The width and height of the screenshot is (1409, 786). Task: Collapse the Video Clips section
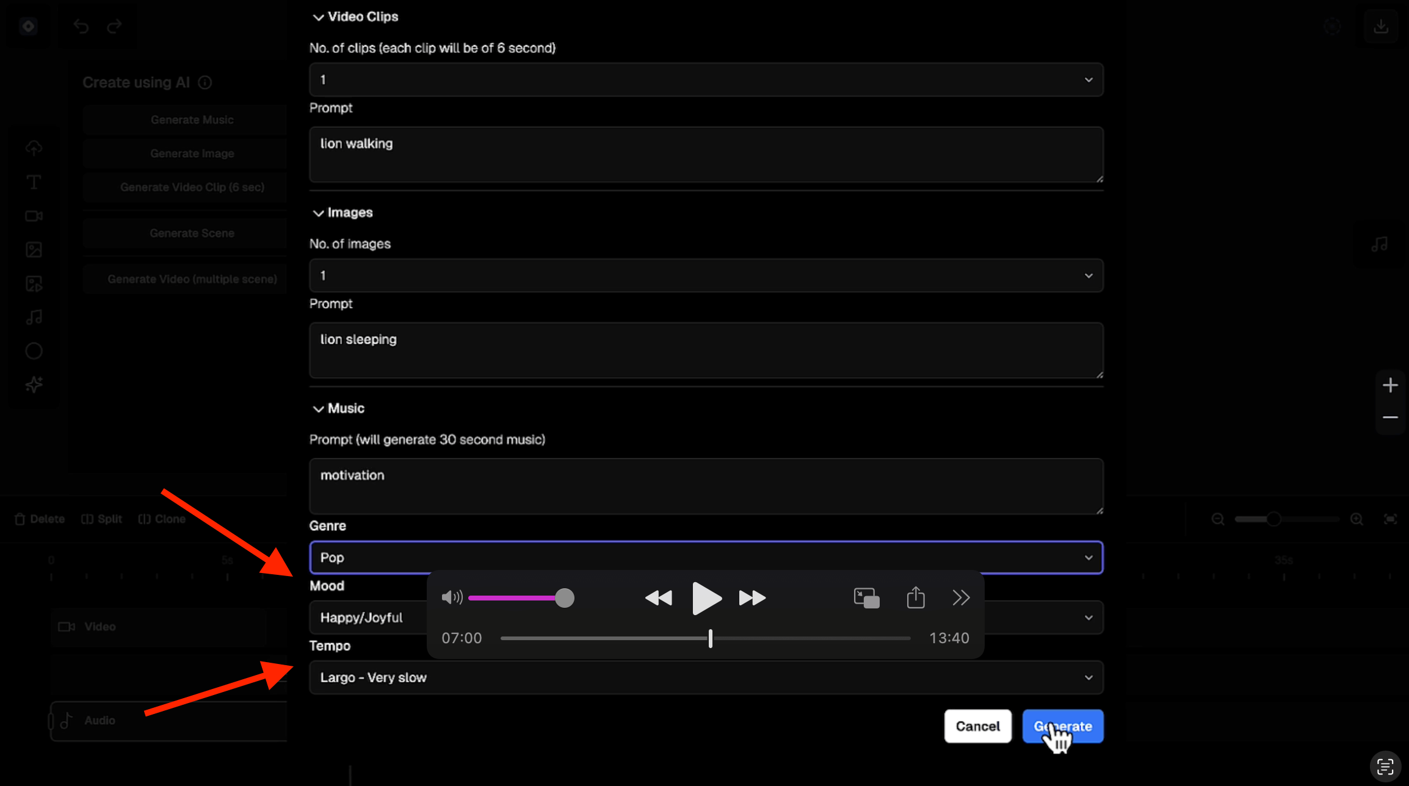coord(318,17)
